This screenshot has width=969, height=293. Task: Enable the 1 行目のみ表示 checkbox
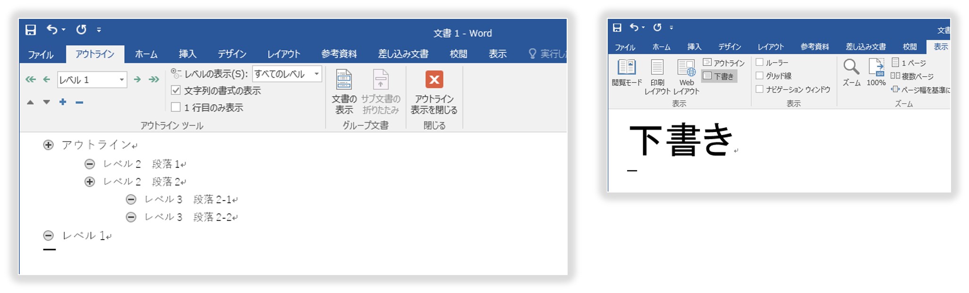click(x=176, y=108)
